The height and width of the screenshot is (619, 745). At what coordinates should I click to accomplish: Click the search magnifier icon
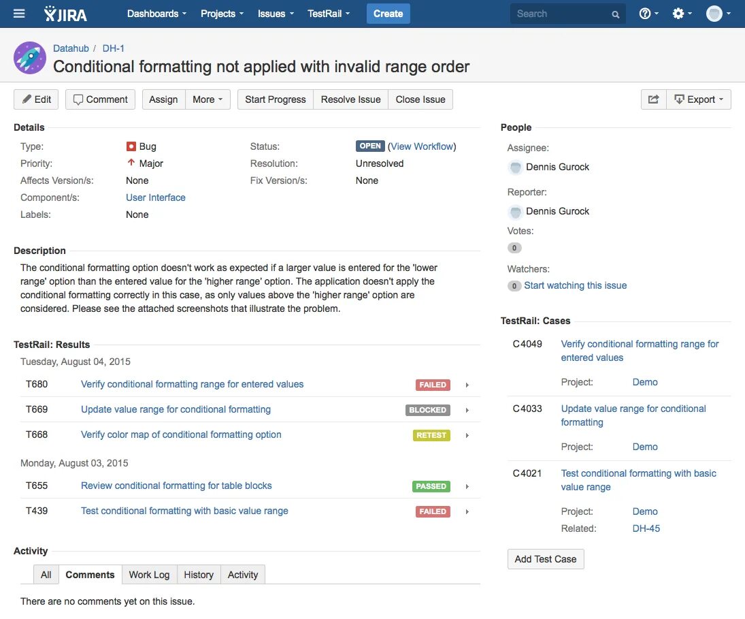[x=614, y=13]
